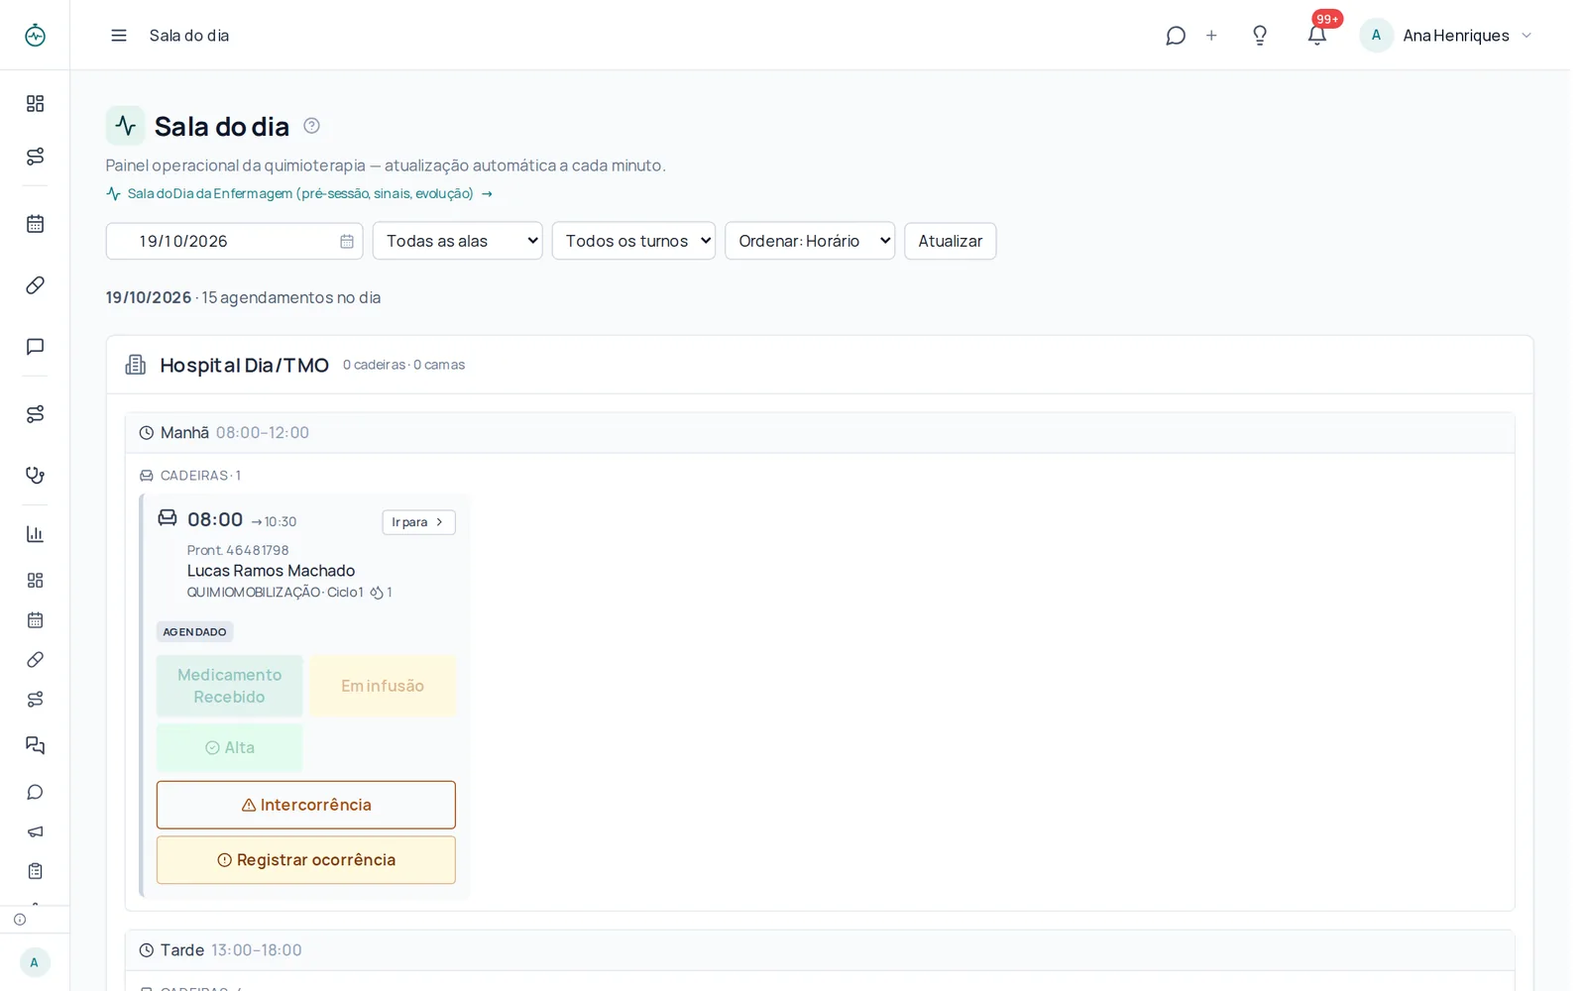This screenshot has height=991, width=1586.
Task: Click the Atualizar button
Action: pyautogui.click(x=950, y=241)
